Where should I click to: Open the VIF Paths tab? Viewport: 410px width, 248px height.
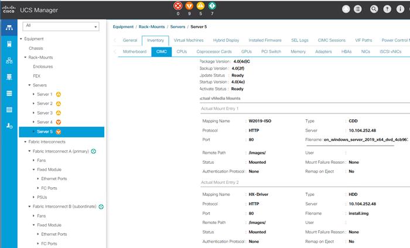coord(364,40)
